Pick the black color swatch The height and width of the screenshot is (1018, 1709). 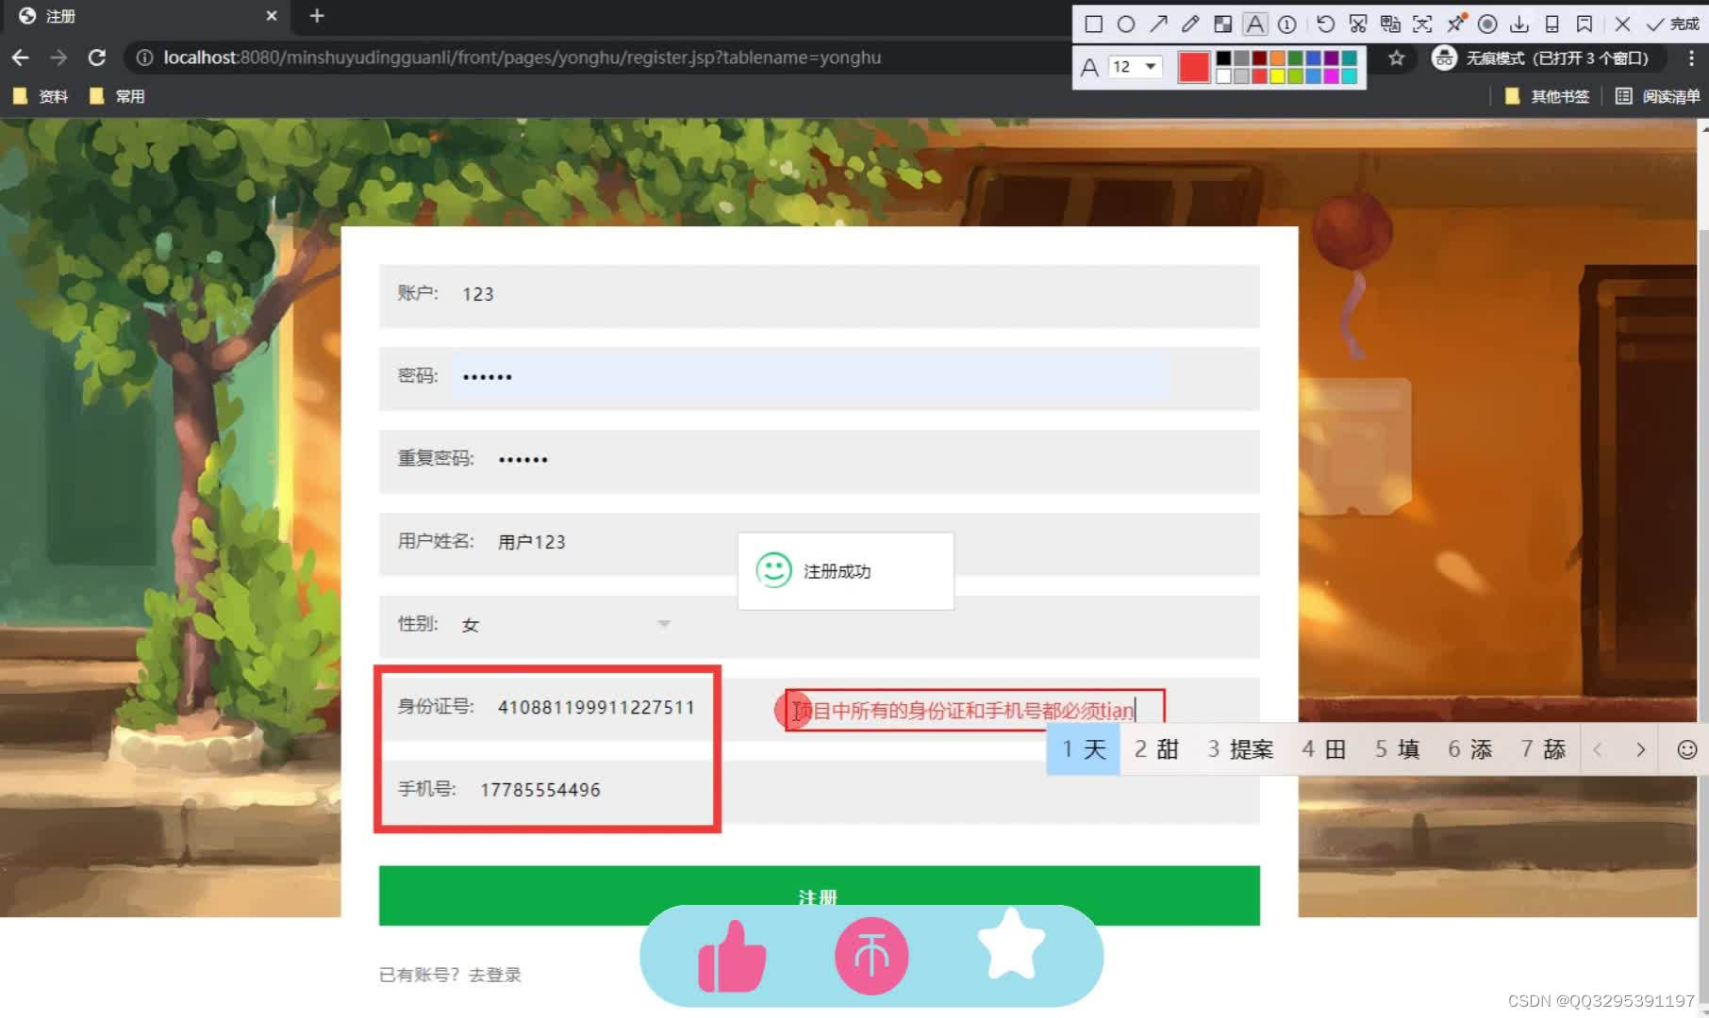click(x=1223, y=58)
